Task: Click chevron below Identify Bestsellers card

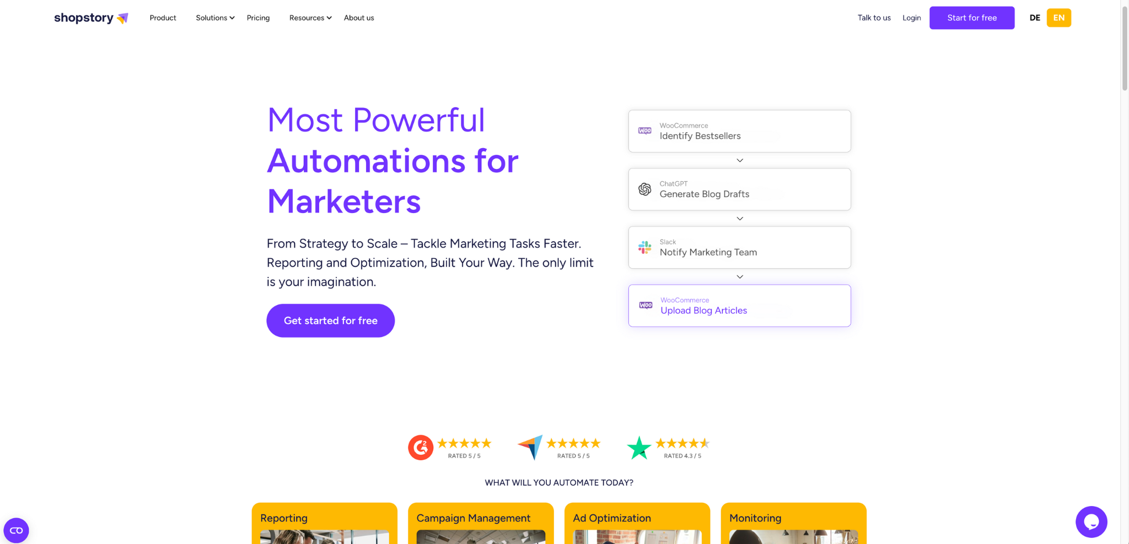Action: (x=740, y=160)
